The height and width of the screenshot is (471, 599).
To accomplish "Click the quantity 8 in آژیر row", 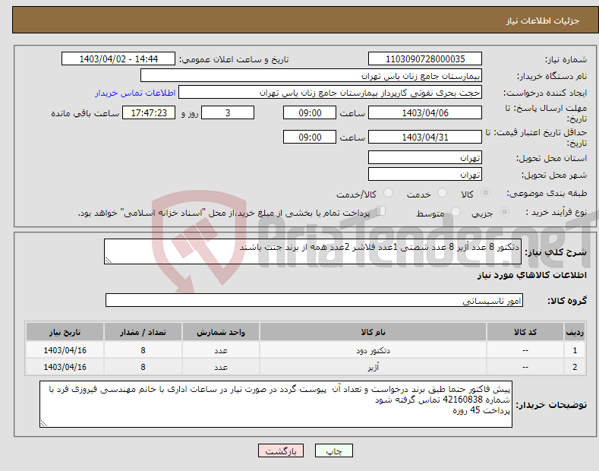I will [x=143, y=367].
